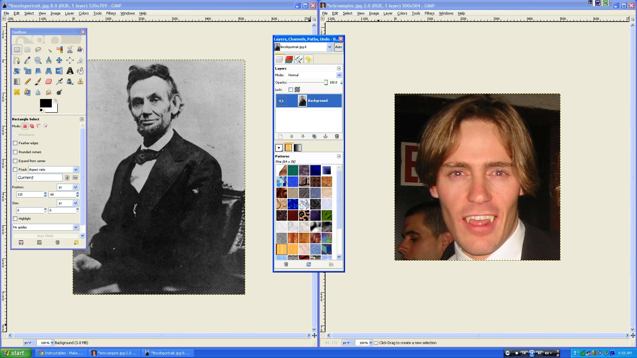Open the Size units px dropdown
The width and height of the screenshot is (637, 358).
pos(68,203)
